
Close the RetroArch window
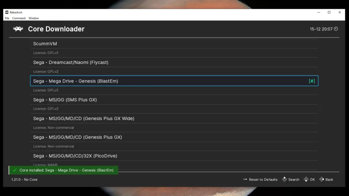[340, 12]
